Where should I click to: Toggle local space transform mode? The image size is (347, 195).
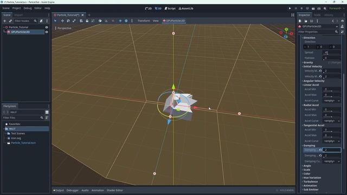point(100,21)
